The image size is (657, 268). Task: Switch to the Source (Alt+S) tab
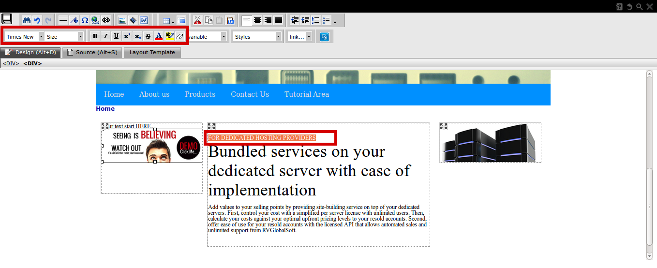coord(92,52)
